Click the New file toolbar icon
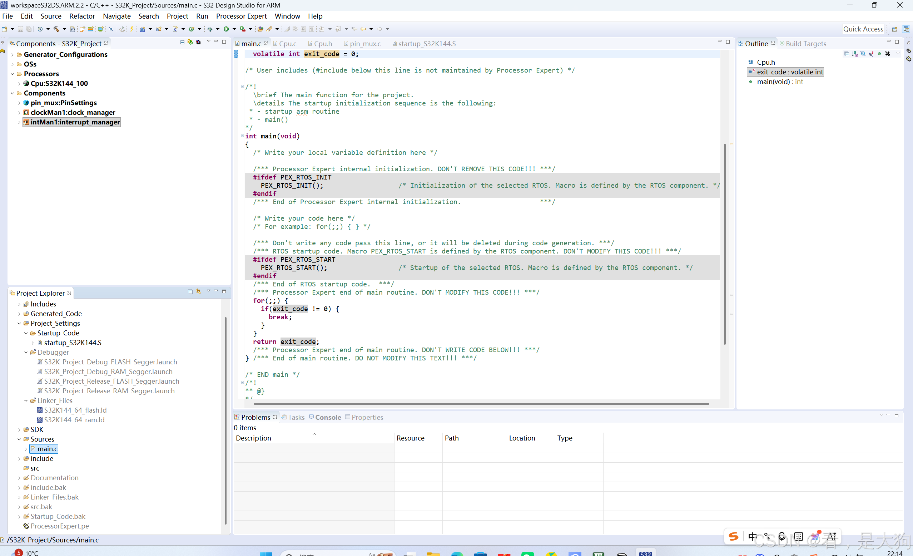Screen dimensions: 913x556 pyautogui.click(x=4, y=29)
